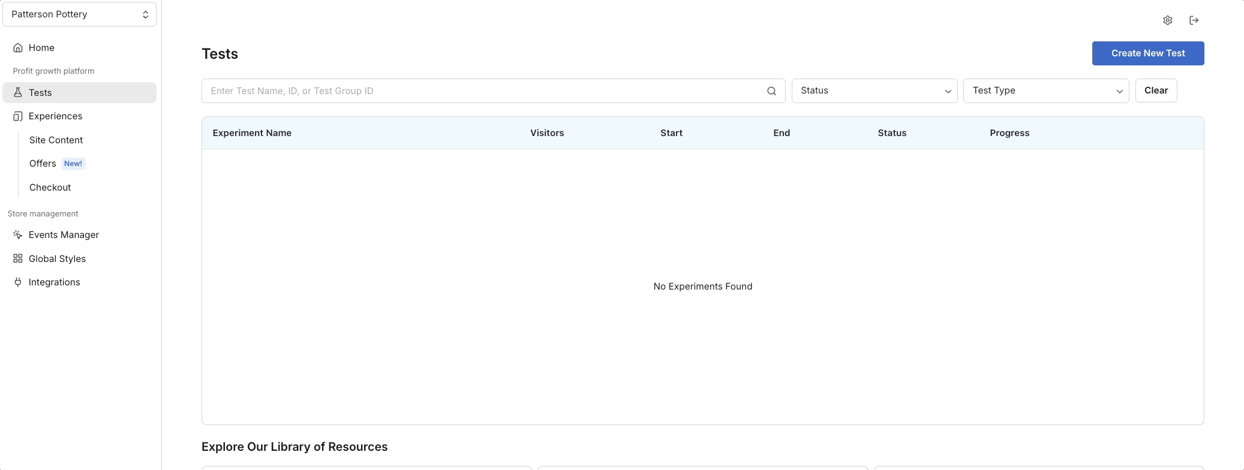The image size is (1244, 470).
Task: Click the Experiment Name column header
Action: 252,133
